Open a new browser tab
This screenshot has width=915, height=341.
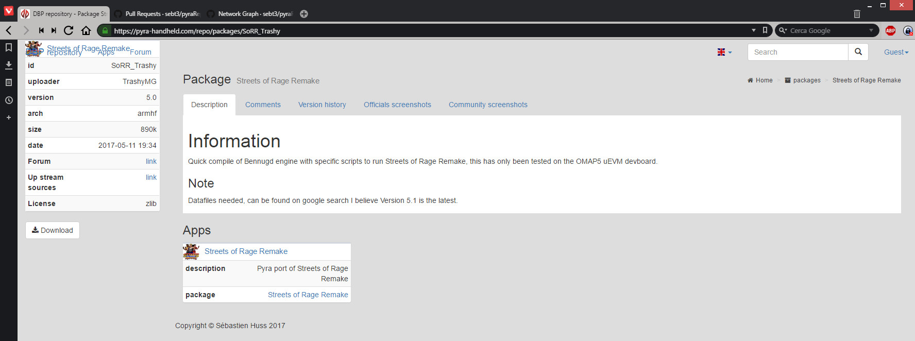(304, 14)
